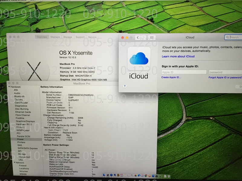Open Messages from the Dock

tap(139, 176)
